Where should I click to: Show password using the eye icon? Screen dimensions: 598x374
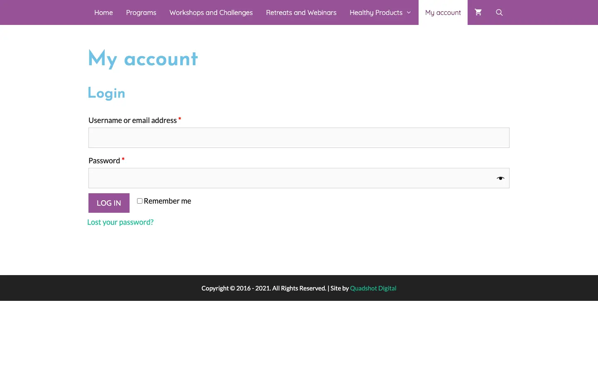500,178
